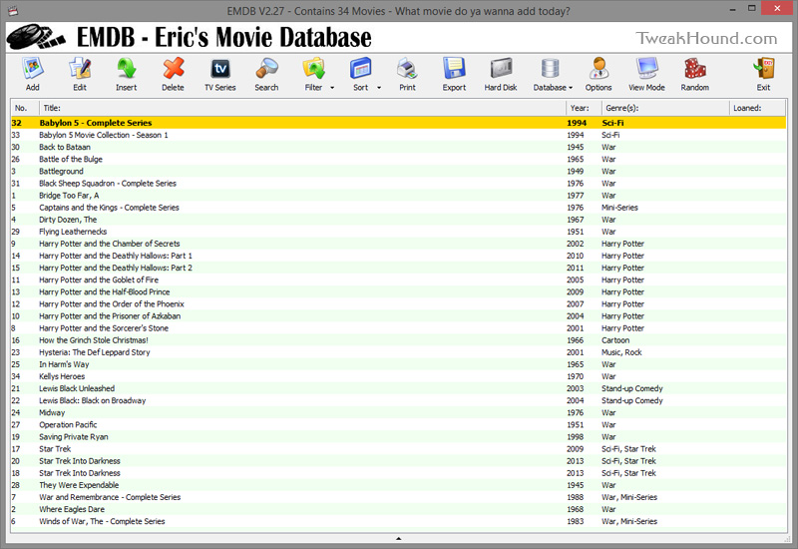The width and height of the screenshot is (798, 549).
Task: Select Harry Potter and the Goblet of Fire
Action: [398, 280]
